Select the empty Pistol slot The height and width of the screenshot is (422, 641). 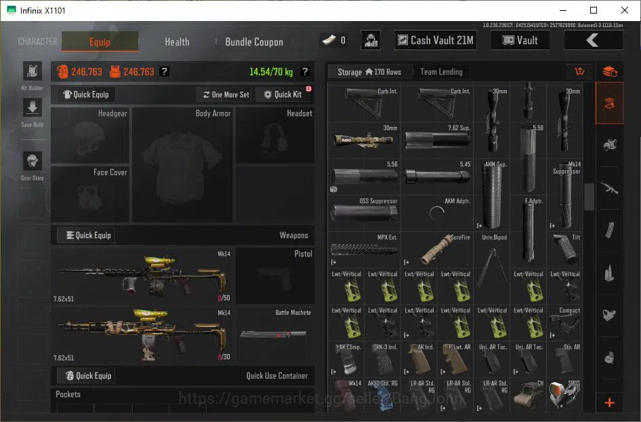pyautogui.click(x=275, y=275)
